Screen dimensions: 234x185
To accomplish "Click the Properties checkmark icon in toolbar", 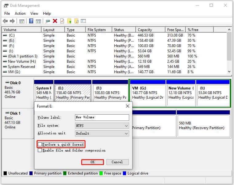I will [x=62, y=21].
